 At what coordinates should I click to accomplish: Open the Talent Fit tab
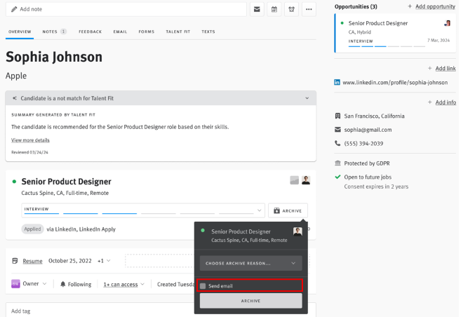click(178, 32)
